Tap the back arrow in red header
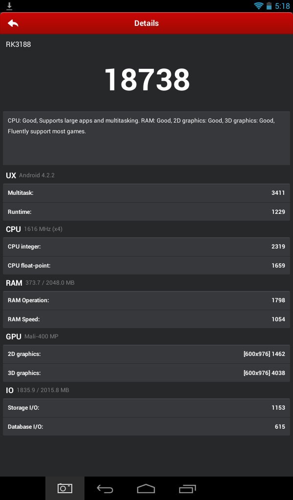This screenshot has height=500, width=293. coord(13,23)
